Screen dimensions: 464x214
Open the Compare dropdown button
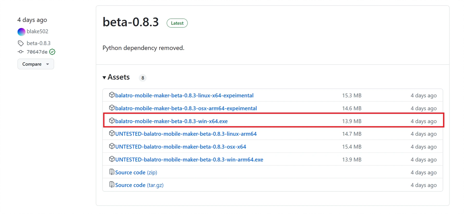click(x=35, y=64)
